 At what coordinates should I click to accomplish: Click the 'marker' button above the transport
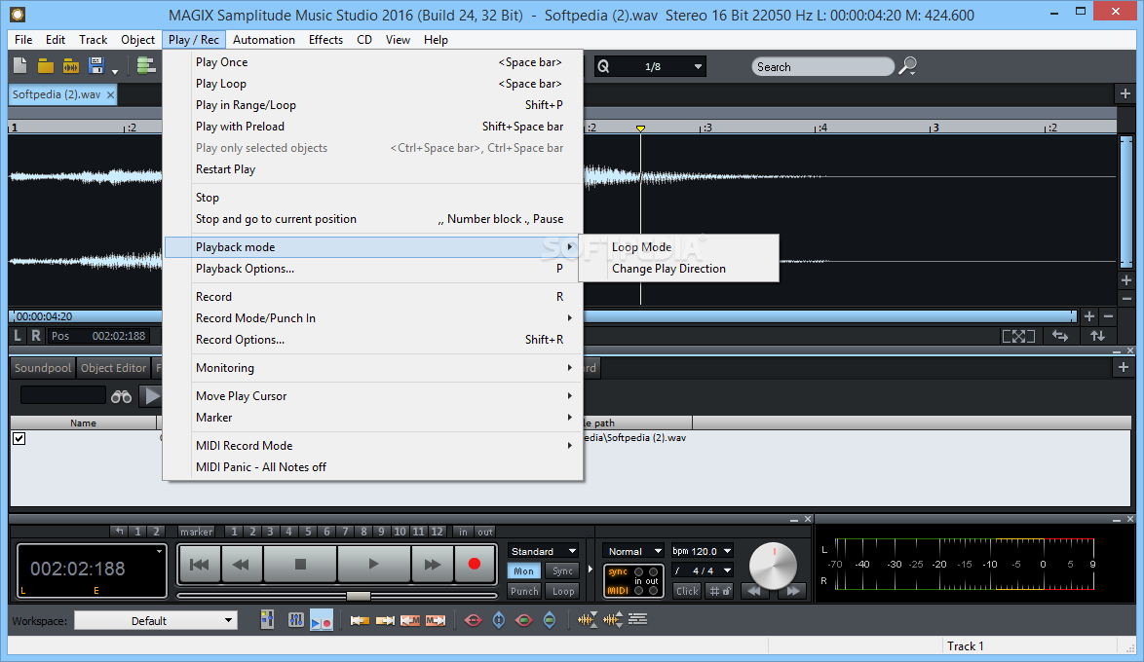coord(196,532)
